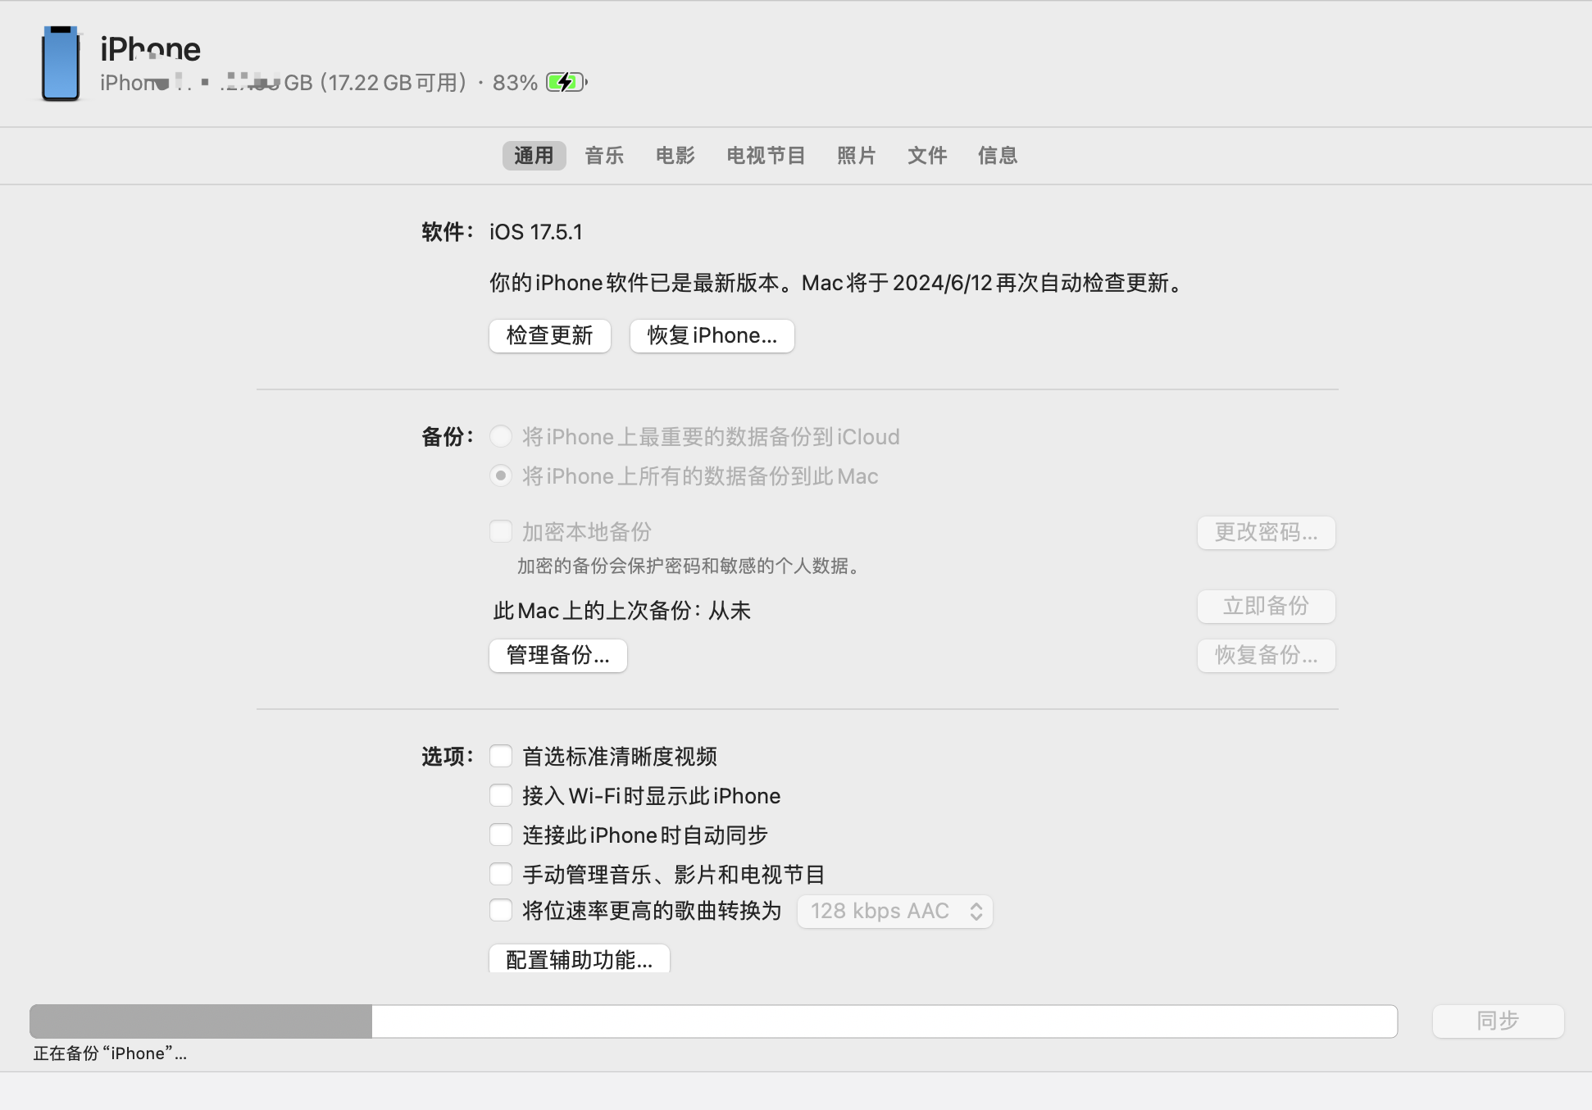Switch to the 电视节目 tab

[766, 155]
